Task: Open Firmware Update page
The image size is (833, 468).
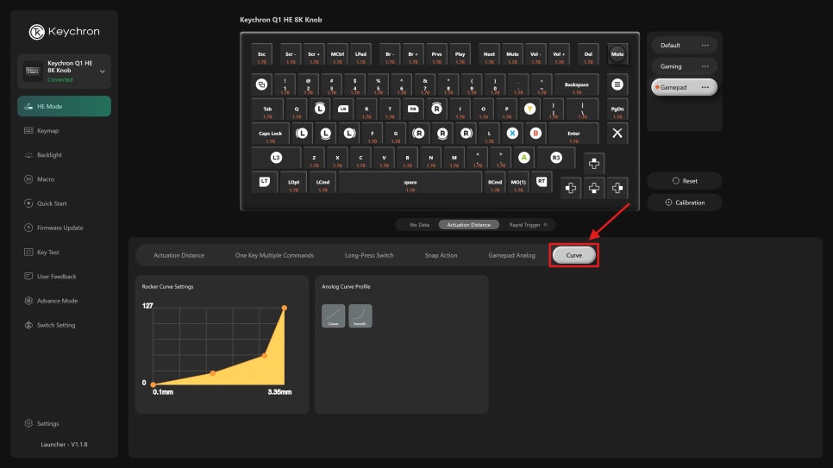Action: pos(60,228)
